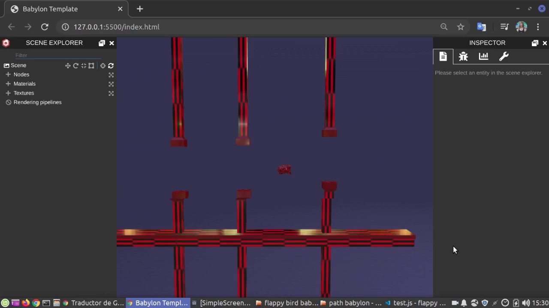549x308 pixels.
Task: Expand the Materials tree group
Action: 8,84
